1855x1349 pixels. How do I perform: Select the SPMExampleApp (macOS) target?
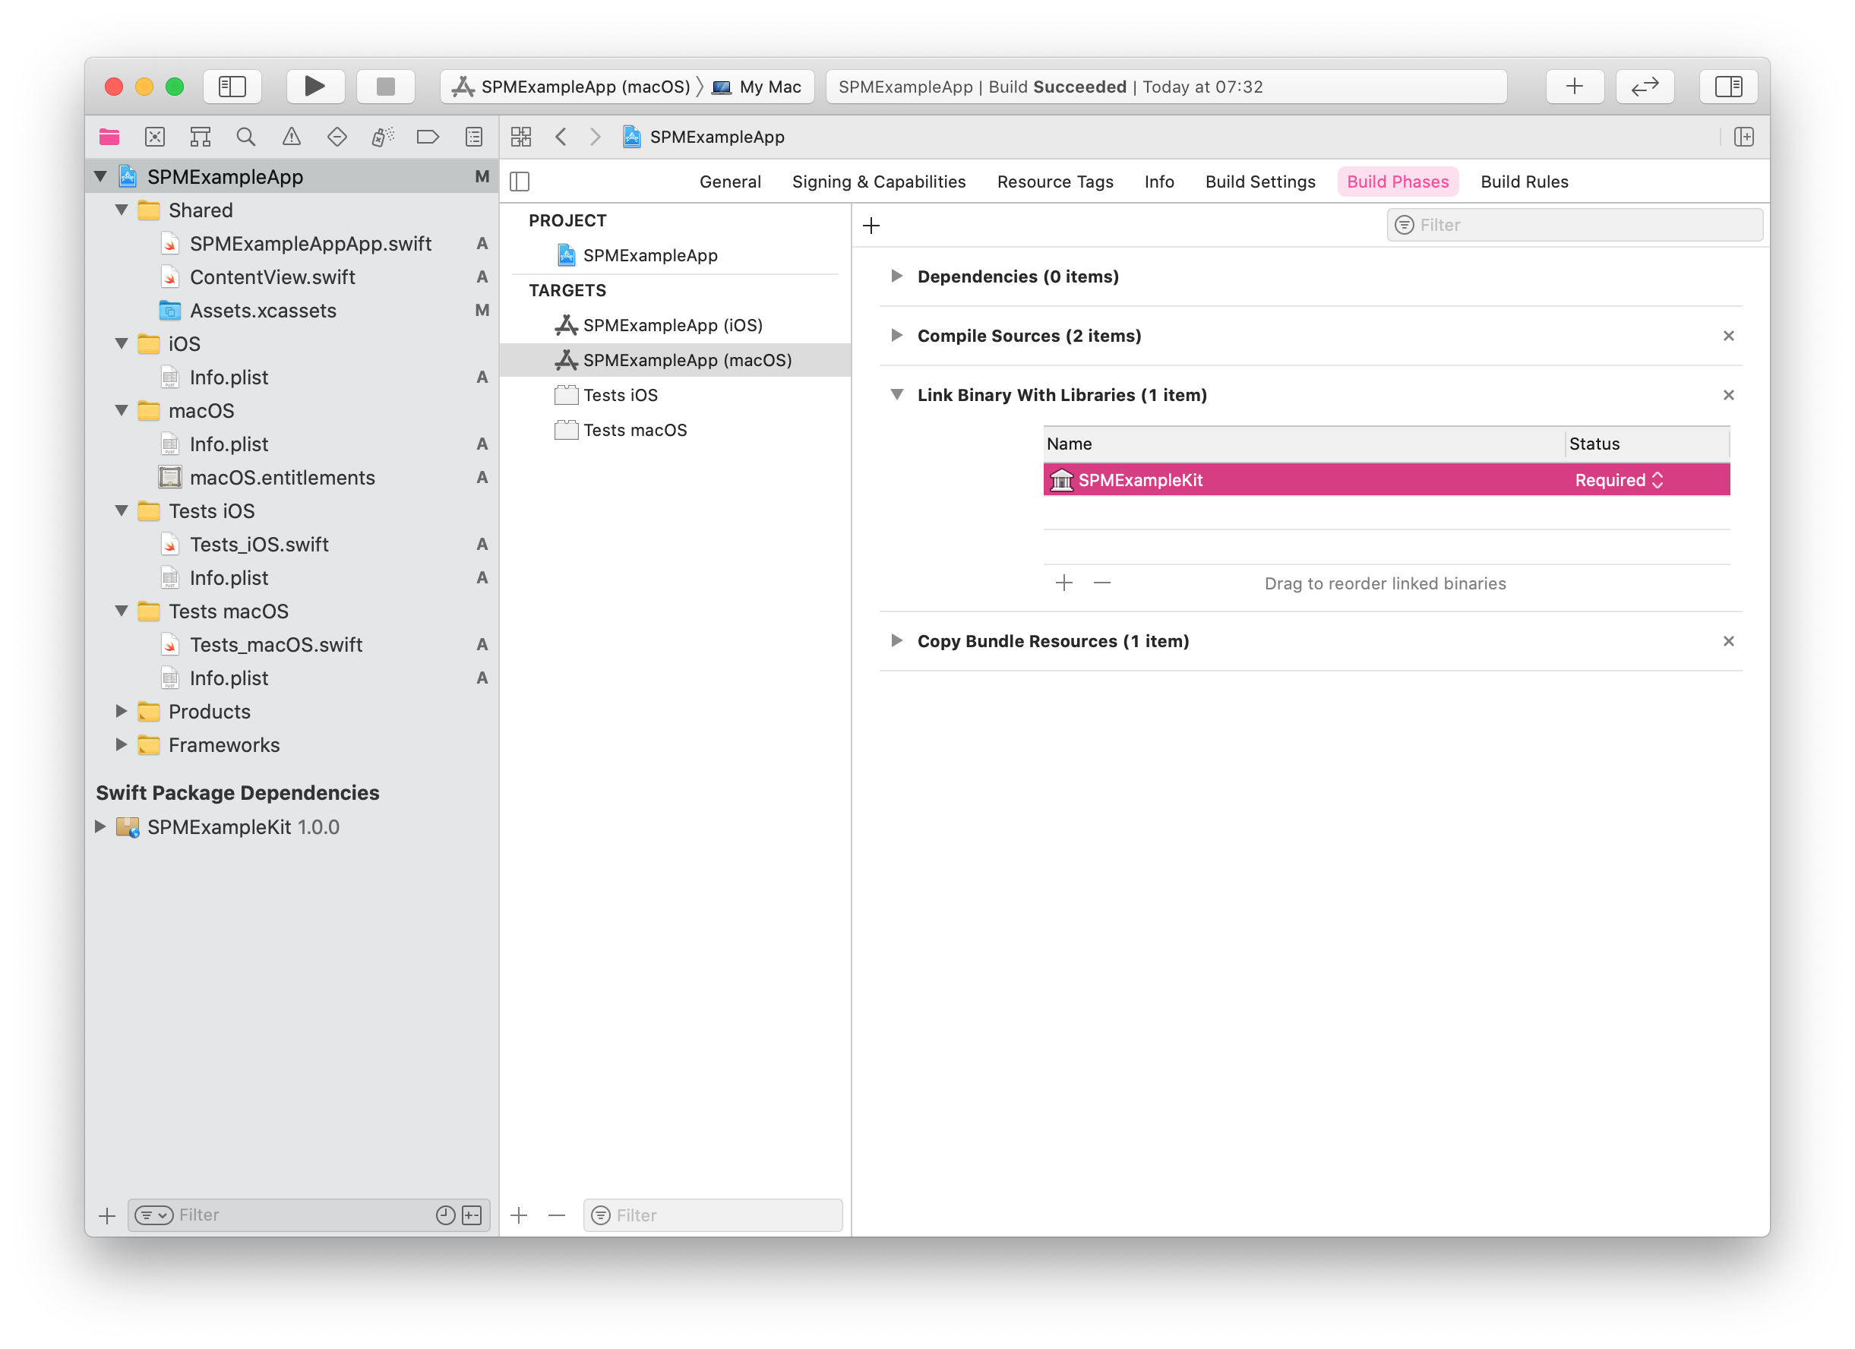tap(675, 360)
